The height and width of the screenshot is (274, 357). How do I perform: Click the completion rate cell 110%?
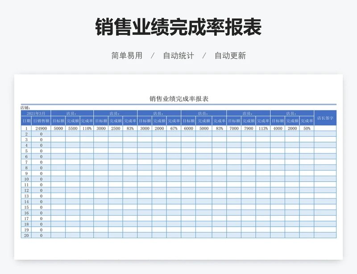[87, 128]
